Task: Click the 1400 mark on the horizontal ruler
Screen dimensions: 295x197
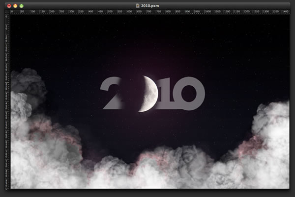Action: coord(285,11)
